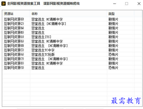This screenshot has height=109, width=143.
Task: Click 密室逃生 [HC清晰中字] in the 互联网资源(7) row
Action: coord(49,59)
